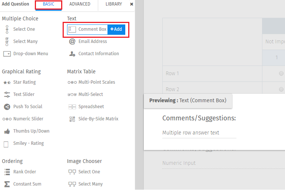The width and height of the screenshot is (285, 190).
Task: Click the Row 1 matrix row label
Action: (x=172, y=74)
